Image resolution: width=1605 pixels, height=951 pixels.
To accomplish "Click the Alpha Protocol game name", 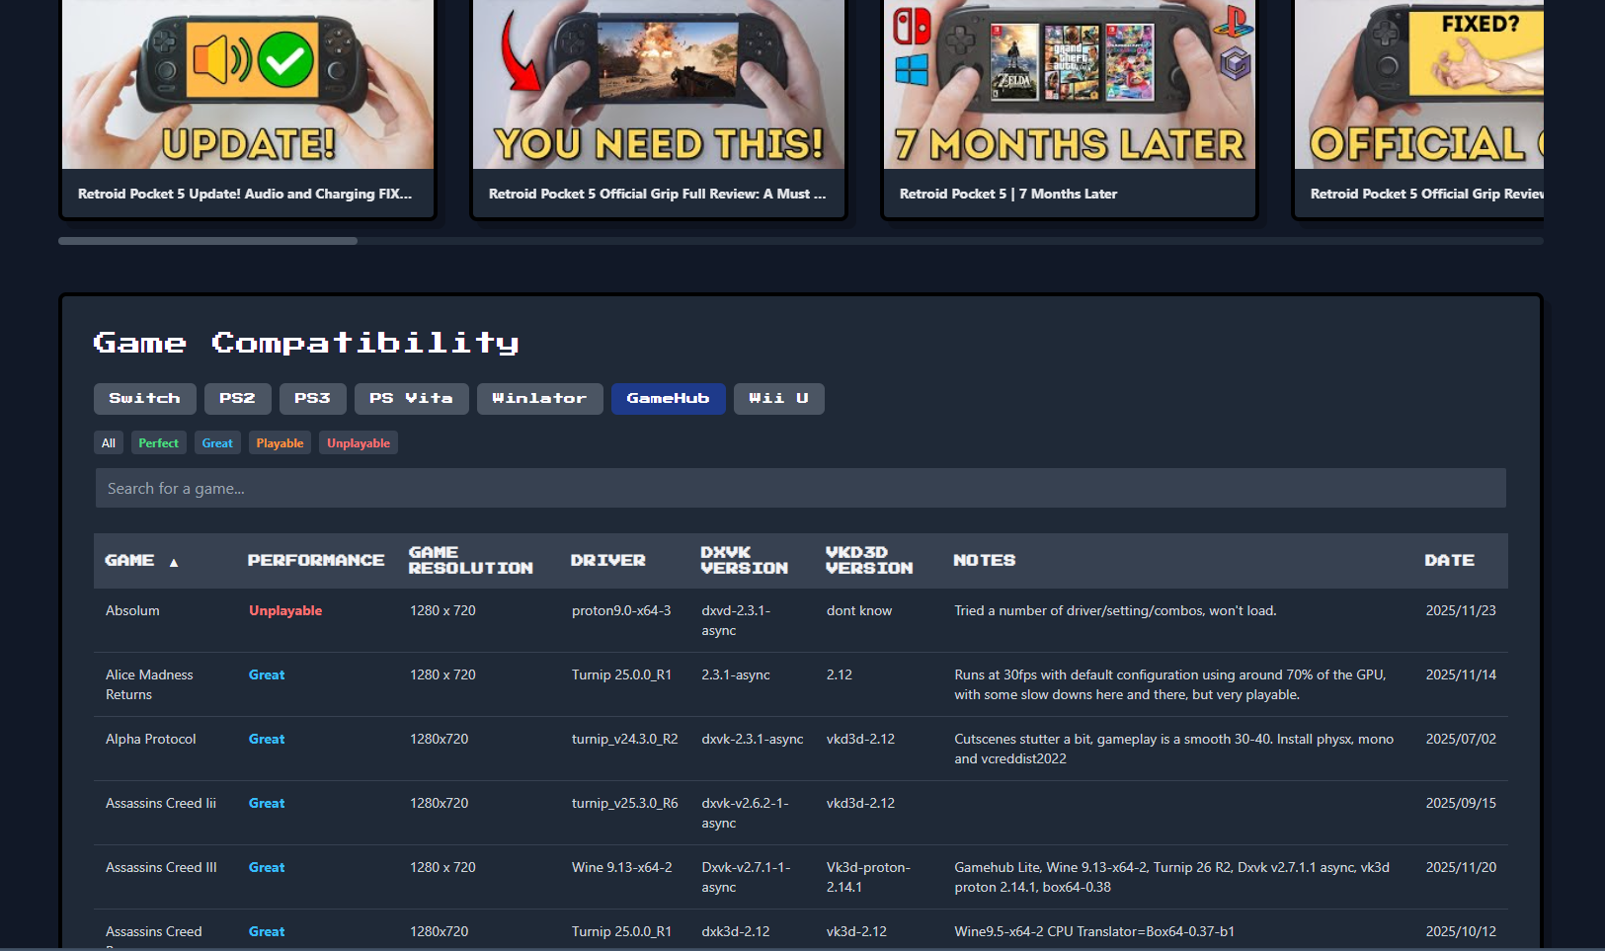I will [x=151, y=739].
